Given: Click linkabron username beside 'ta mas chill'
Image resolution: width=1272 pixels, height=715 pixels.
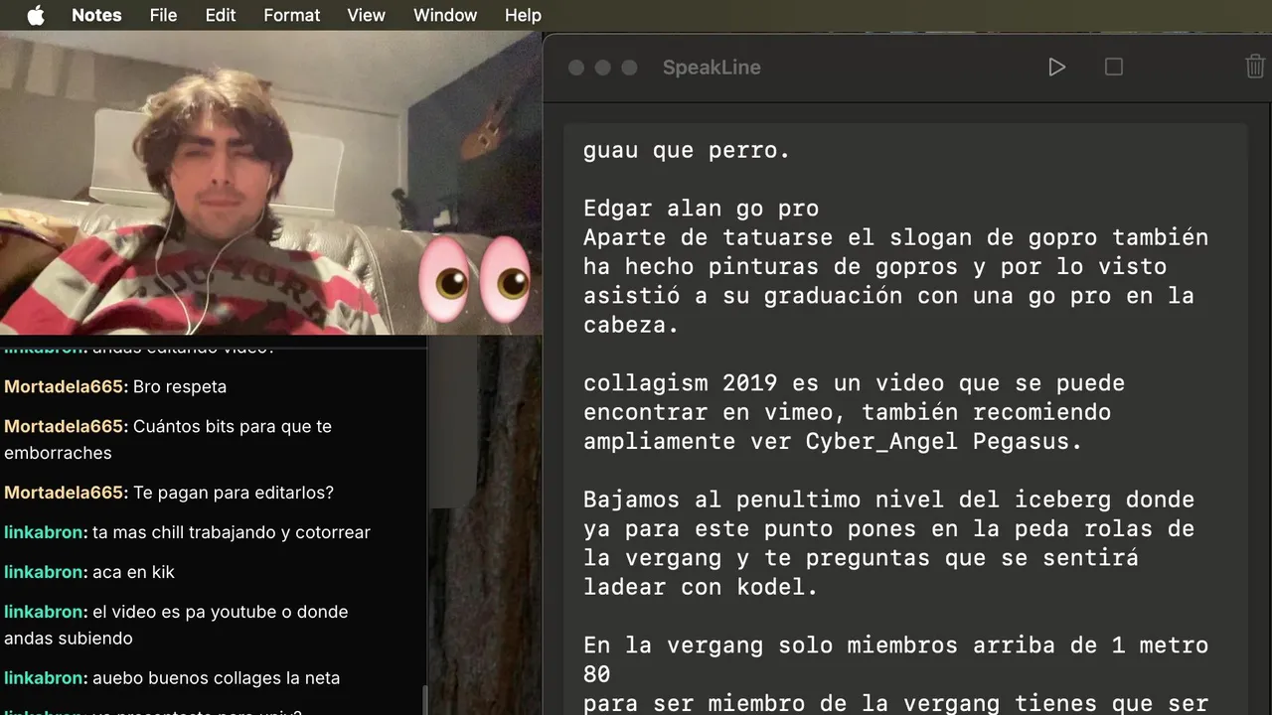Looking at the screenshot, I should pos(46,532).
